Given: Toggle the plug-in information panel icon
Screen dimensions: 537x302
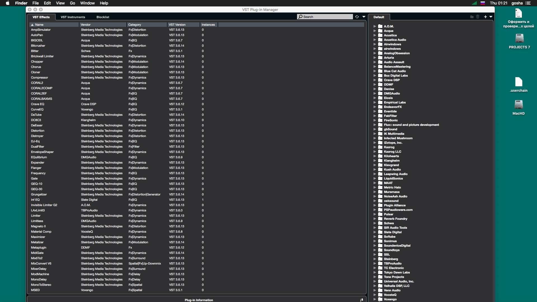Looking at the screenshot, I should [x=361, y=300].
